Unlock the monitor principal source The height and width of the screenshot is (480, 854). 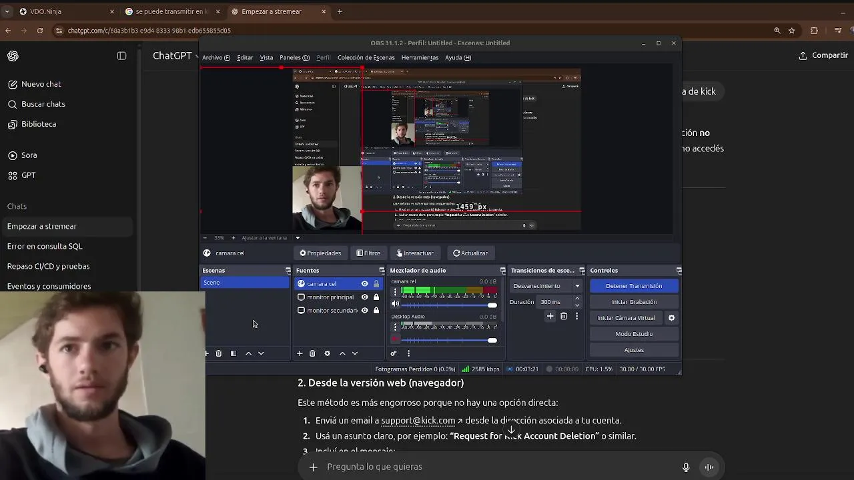pos(376,297)
